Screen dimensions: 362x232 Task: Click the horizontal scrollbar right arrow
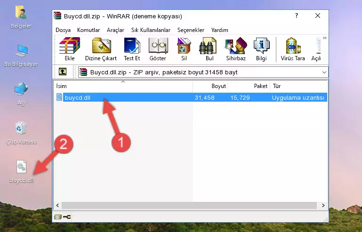coord(323,205)
